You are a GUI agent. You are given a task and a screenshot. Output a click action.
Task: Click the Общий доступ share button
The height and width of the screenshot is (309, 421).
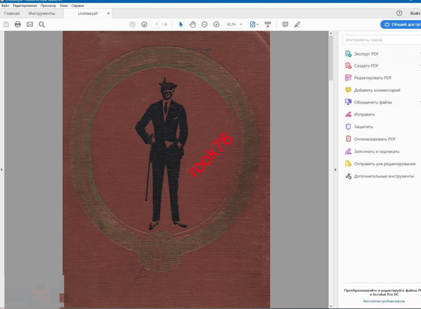(401, 24)
